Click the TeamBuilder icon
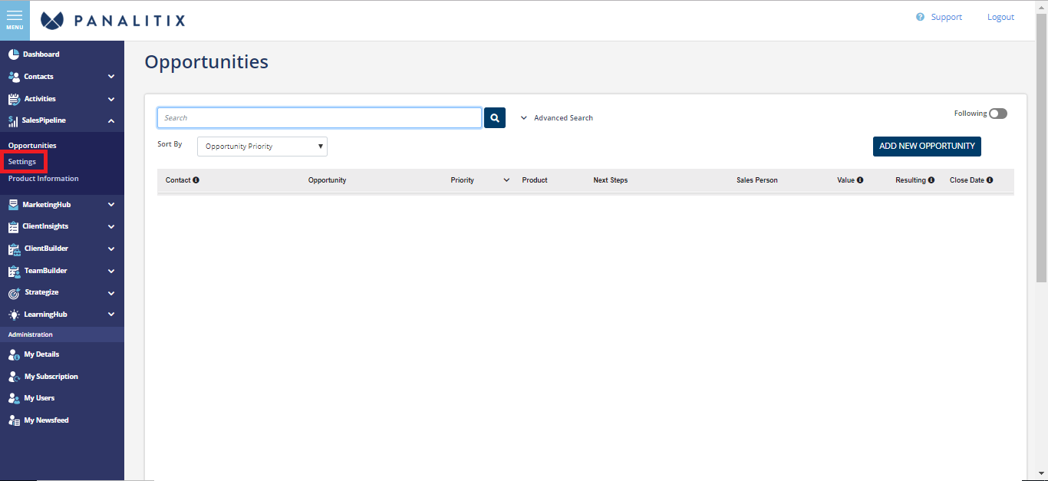 pyautogui.click(x=14, y=272)
